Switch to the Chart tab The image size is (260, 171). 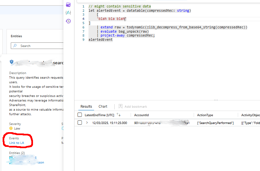click(x=103, y=106)
